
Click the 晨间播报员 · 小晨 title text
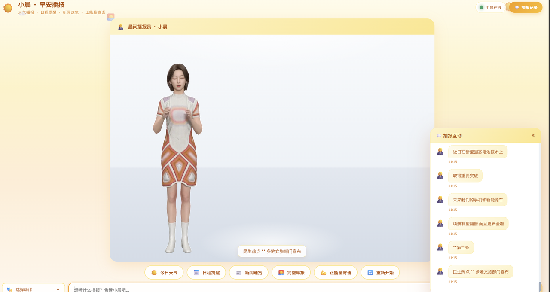[x=147, y=27]
